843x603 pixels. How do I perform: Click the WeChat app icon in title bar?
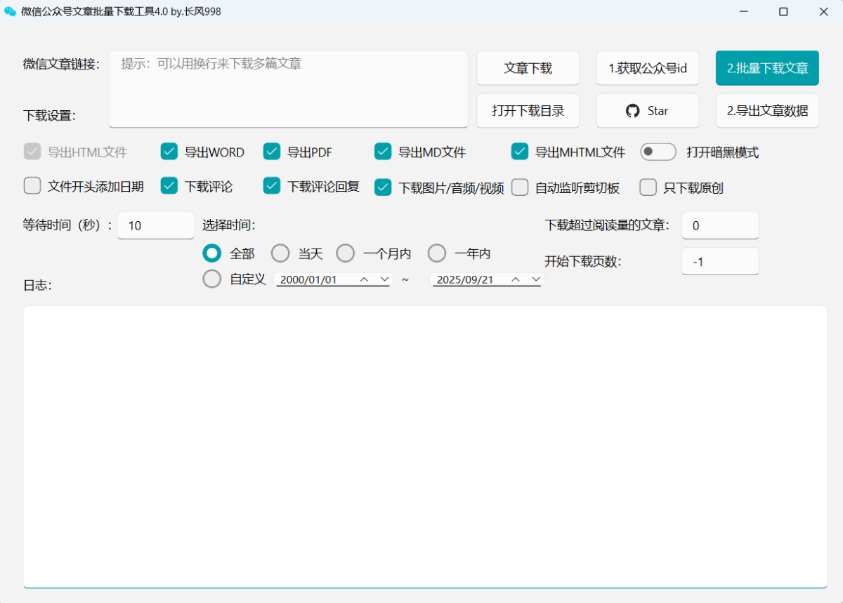pos(10,11)
